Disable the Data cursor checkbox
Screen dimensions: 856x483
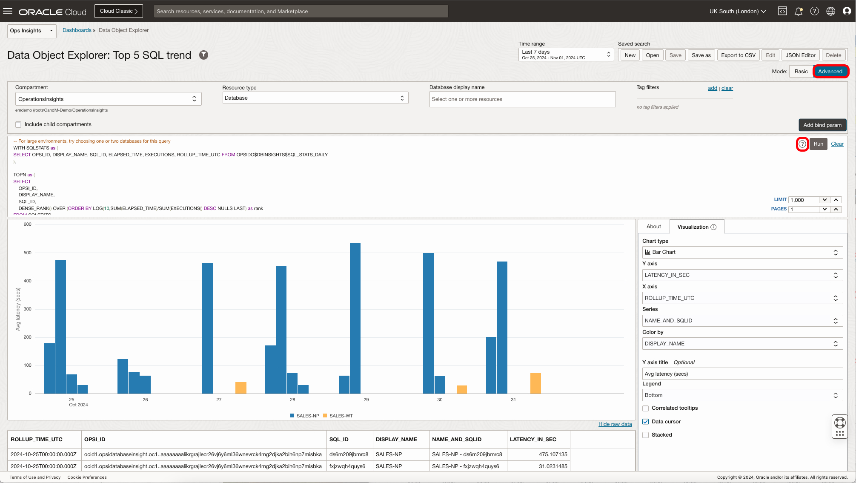pos(645,422)
